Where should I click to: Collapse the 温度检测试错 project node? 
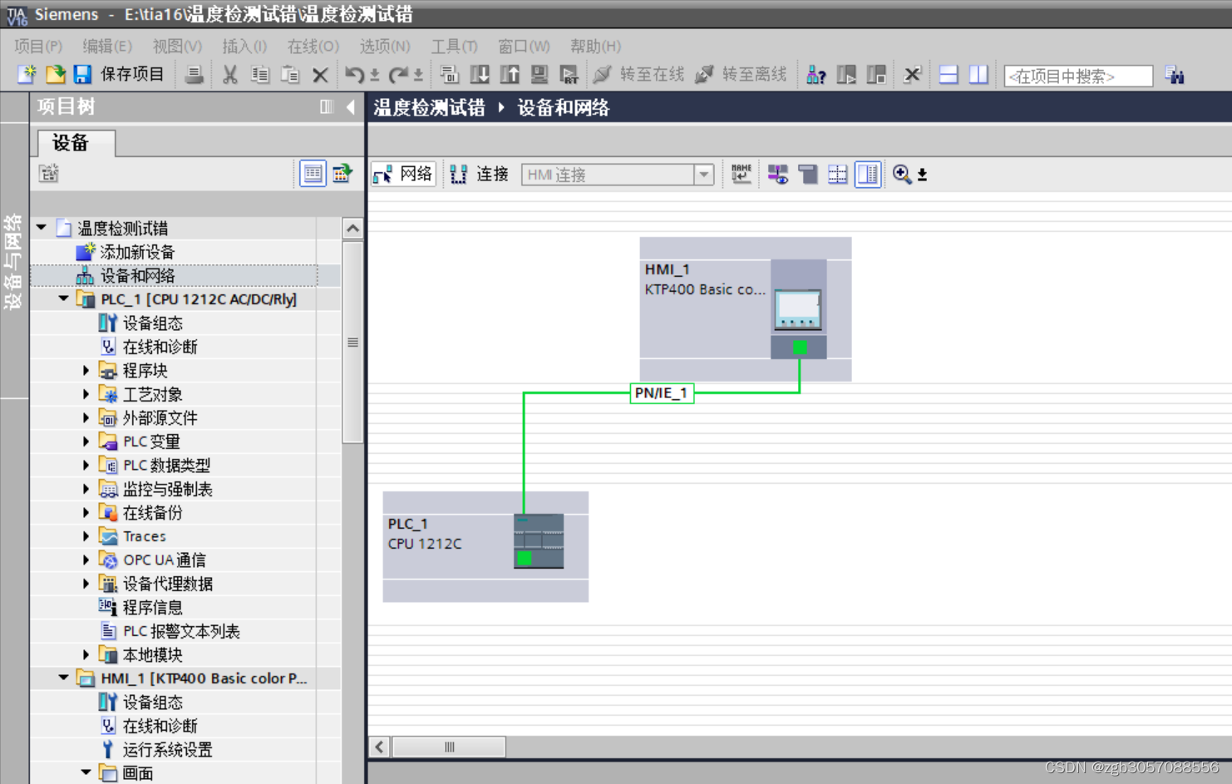41,227
